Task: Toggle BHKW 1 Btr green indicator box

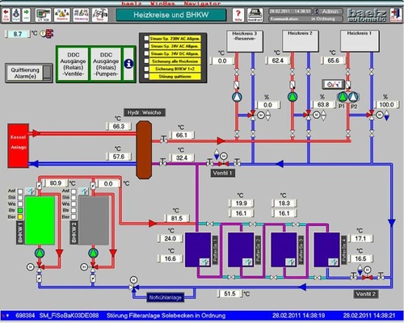Action: [20, 210]
